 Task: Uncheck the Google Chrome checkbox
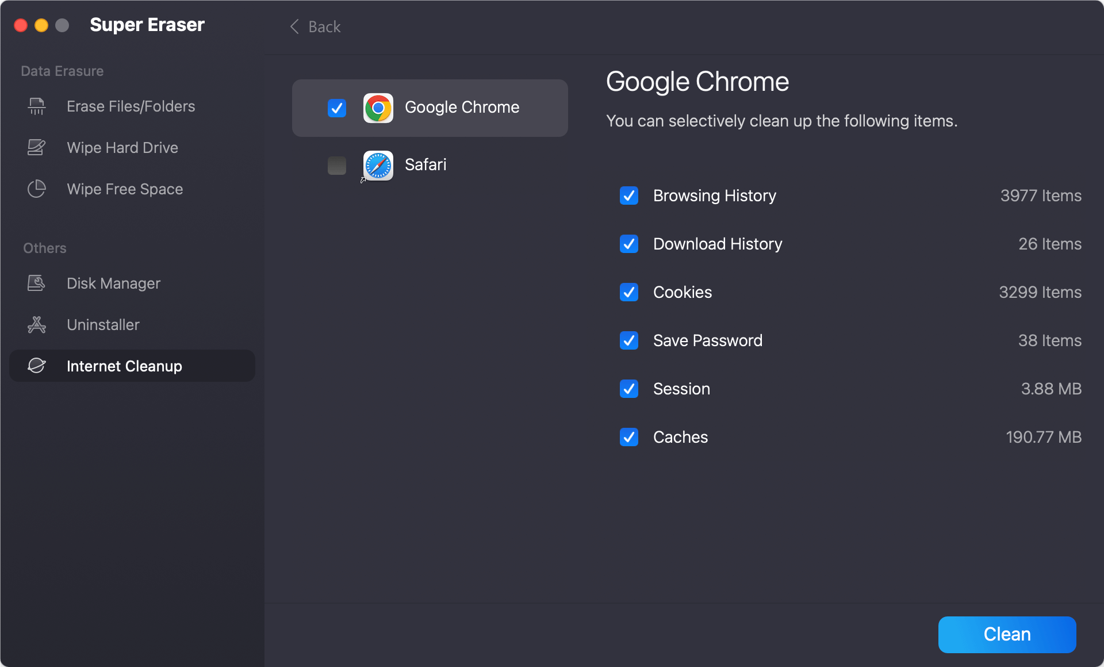[x=337, y=108]
